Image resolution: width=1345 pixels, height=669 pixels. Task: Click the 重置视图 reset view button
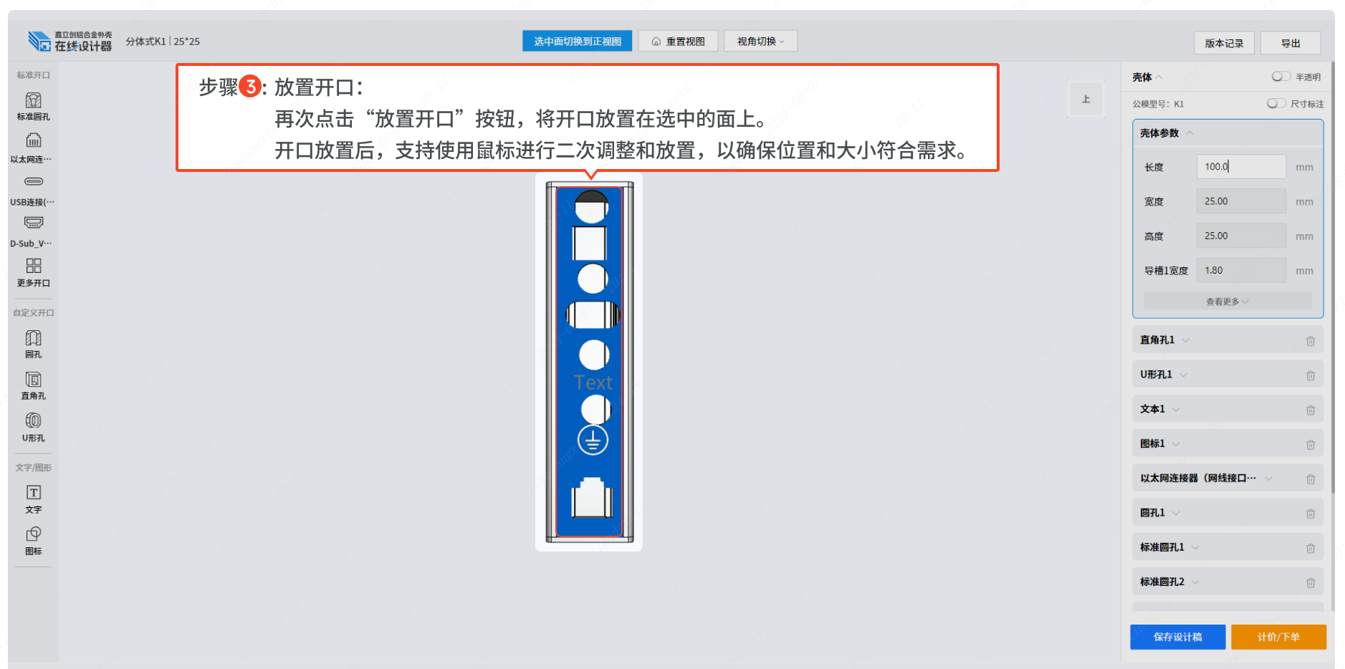tap(678, 42)
